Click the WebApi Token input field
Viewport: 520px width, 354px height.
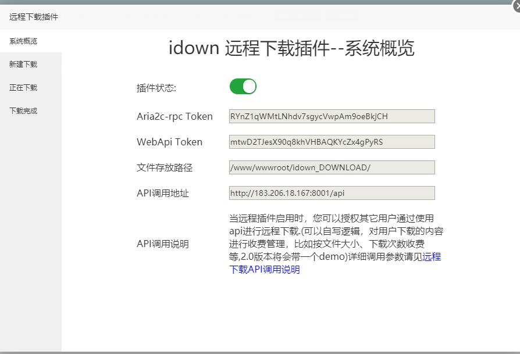(x=332, y=142)
